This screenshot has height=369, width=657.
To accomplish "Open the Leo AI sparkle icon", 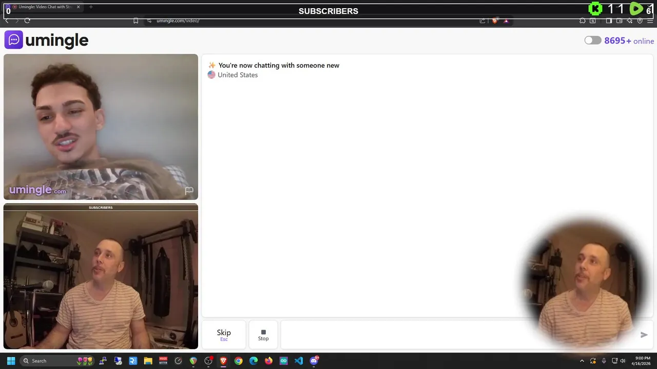I will point(630,20).
